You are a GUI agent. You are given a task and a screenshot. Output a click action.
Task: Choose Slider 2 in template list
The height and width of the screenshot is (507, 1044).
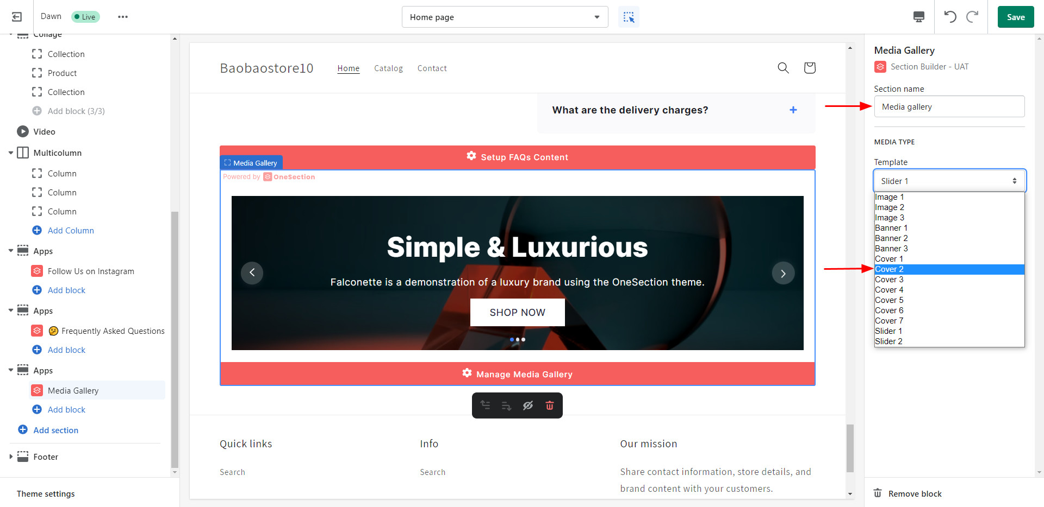[949, 341]
